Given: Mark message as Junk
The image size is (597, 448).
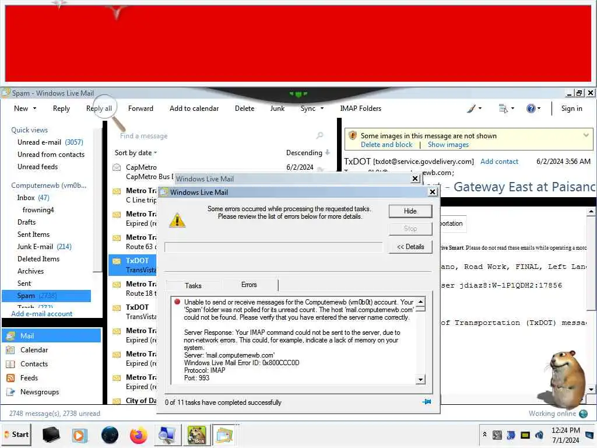Looking at the screenshot, I should click(277, 108).
